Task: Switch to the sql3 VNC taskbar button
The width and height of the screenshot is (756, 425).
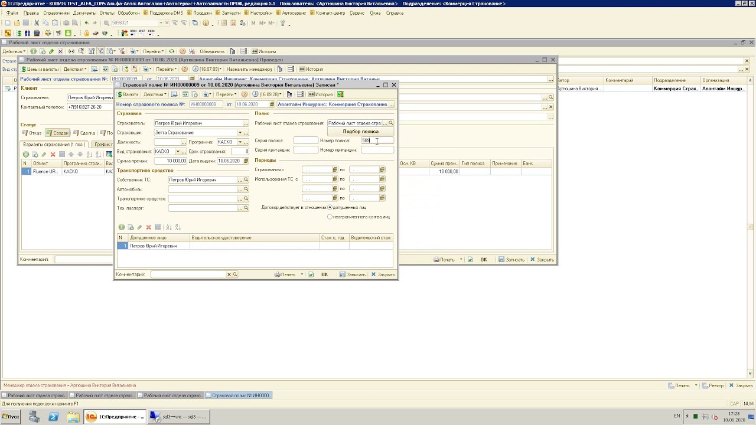Action: [178, 417]
